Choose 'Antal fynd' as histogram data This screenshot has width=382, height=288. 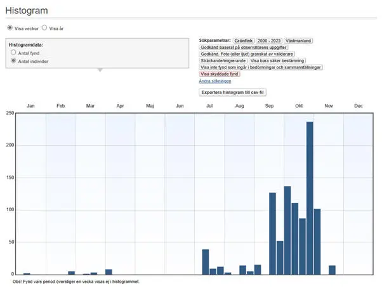[x=13, y=53]
